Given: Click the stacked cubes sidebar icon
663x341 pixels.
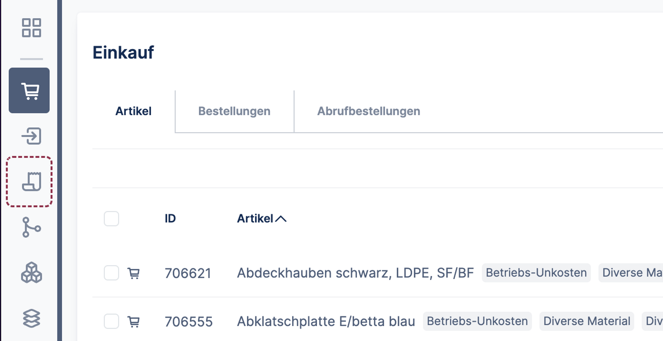Looking at the screenshot, I should coord(31,273).
